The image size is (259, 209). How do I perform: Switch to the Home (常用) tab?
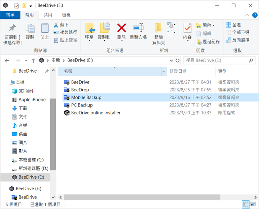(29, 15)
